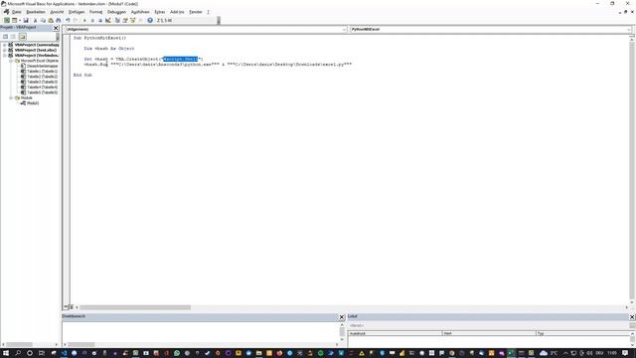Click the highlighted "WScript.Shell" text in code
Screen dimensions: 636x358
coord(181,59)
